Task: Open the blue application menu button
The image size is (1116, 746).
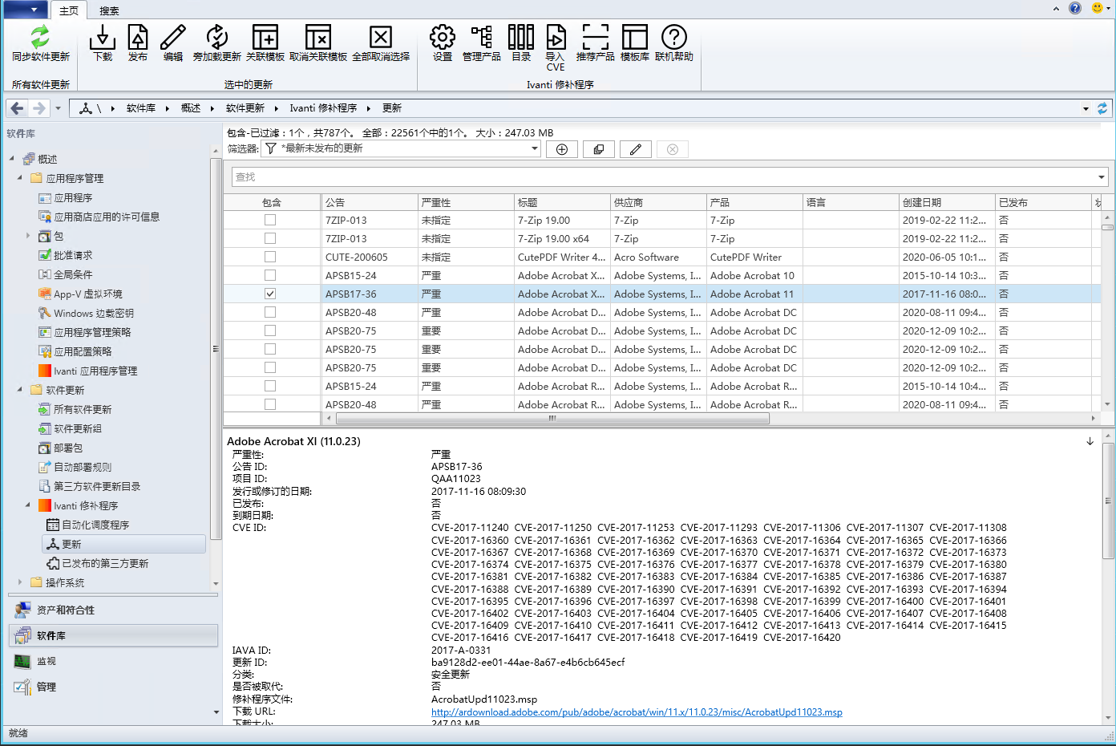Action: pyautogui.click(x=26, y=10)
